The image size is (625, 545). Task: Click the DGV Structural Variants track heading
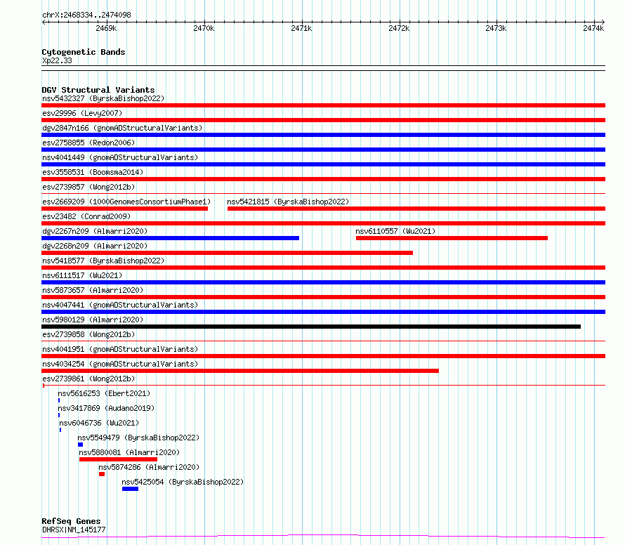click(x=98, y=90)
